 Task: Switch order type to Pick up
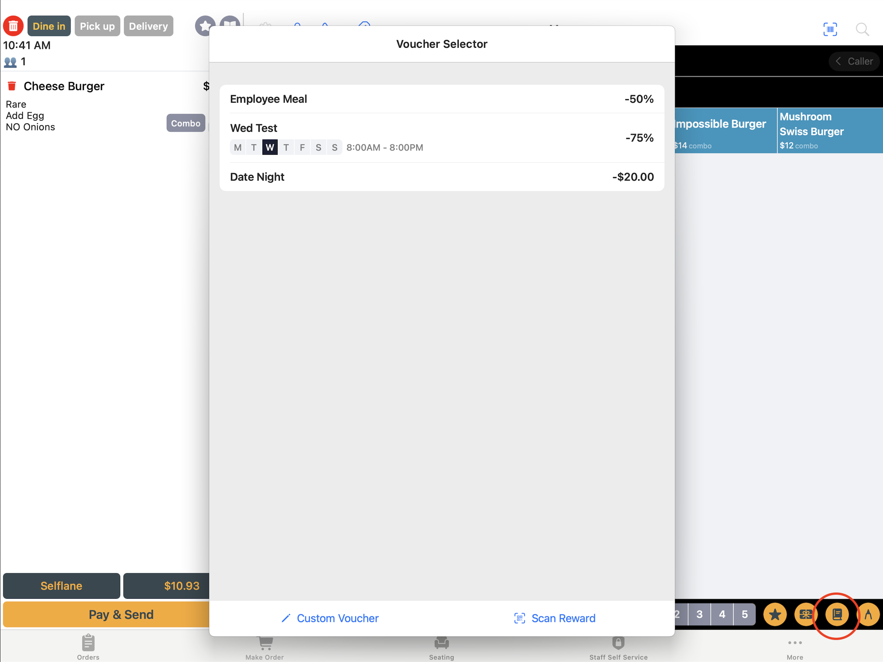tap(97, 26)
